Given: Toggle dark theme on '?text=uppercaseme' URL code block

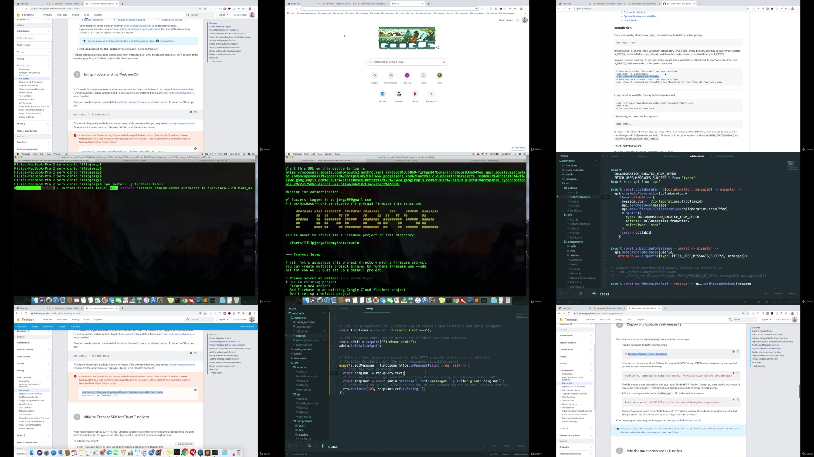Looking at the screenshot, I should (x=734, y=400).
